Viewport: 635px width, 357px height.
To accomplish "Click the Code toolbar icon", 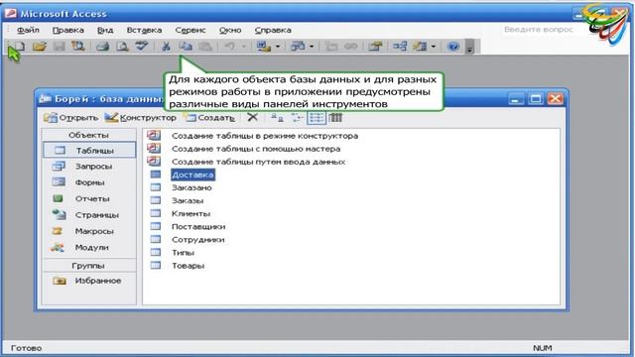I will 331,47.
